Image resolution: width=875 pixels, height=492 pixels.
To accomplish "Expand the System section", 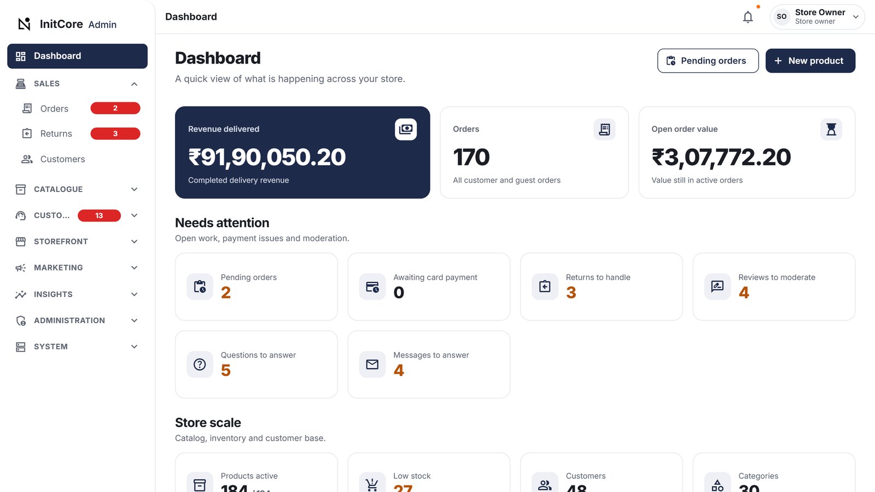I will click(x=77, y=347).
